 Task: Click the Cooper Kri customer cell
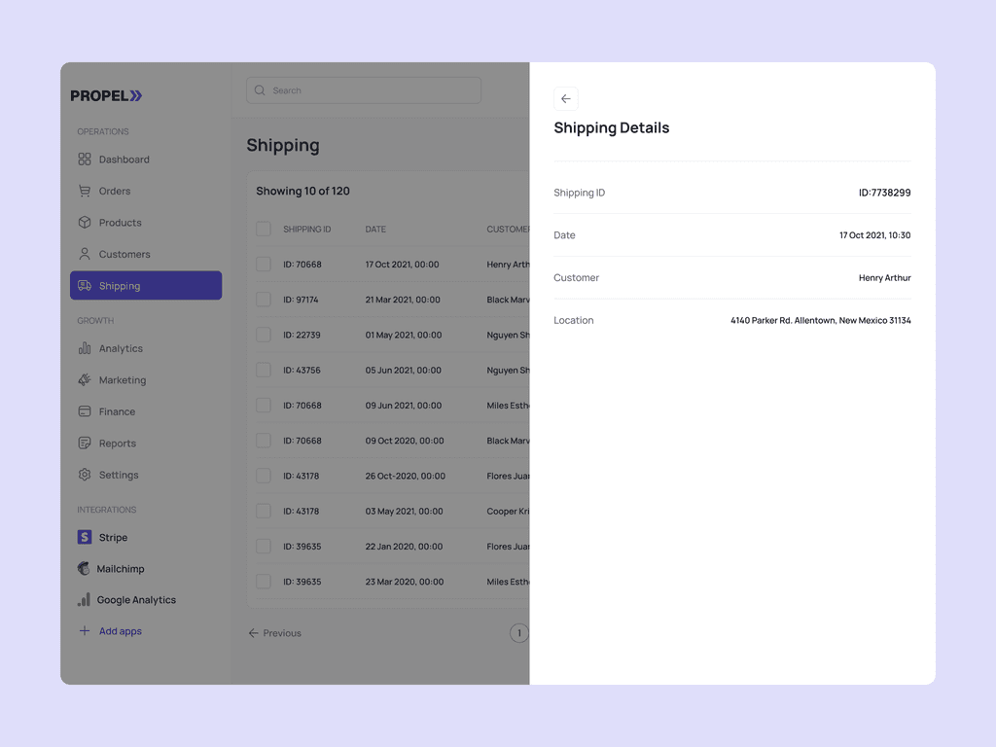tap(508, 512)
